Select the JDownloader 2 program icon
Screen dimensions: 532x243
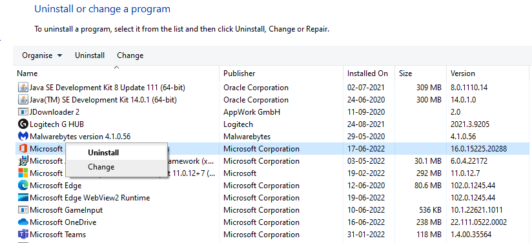pyautogui.click(x=23, y=112)
